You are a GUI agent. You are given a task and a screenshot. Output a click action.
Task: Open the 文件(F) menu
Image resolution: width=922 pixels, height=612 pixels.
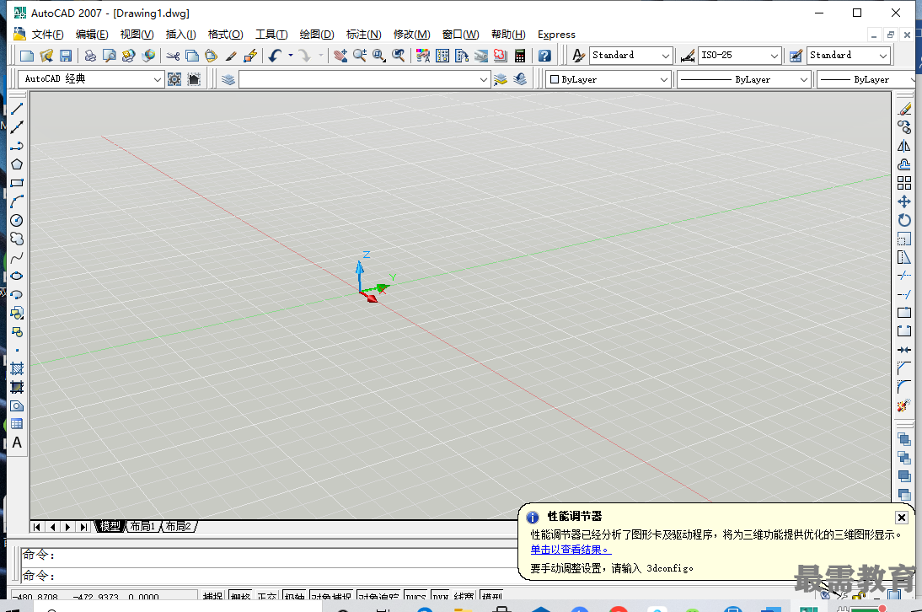tap(48, 35)
